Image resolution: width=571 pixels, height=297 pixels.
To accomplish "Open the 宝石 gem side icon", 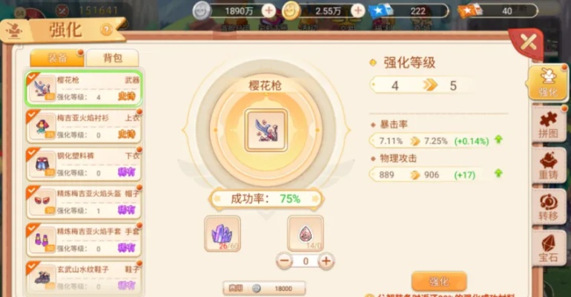I will [x=549, y=248].
